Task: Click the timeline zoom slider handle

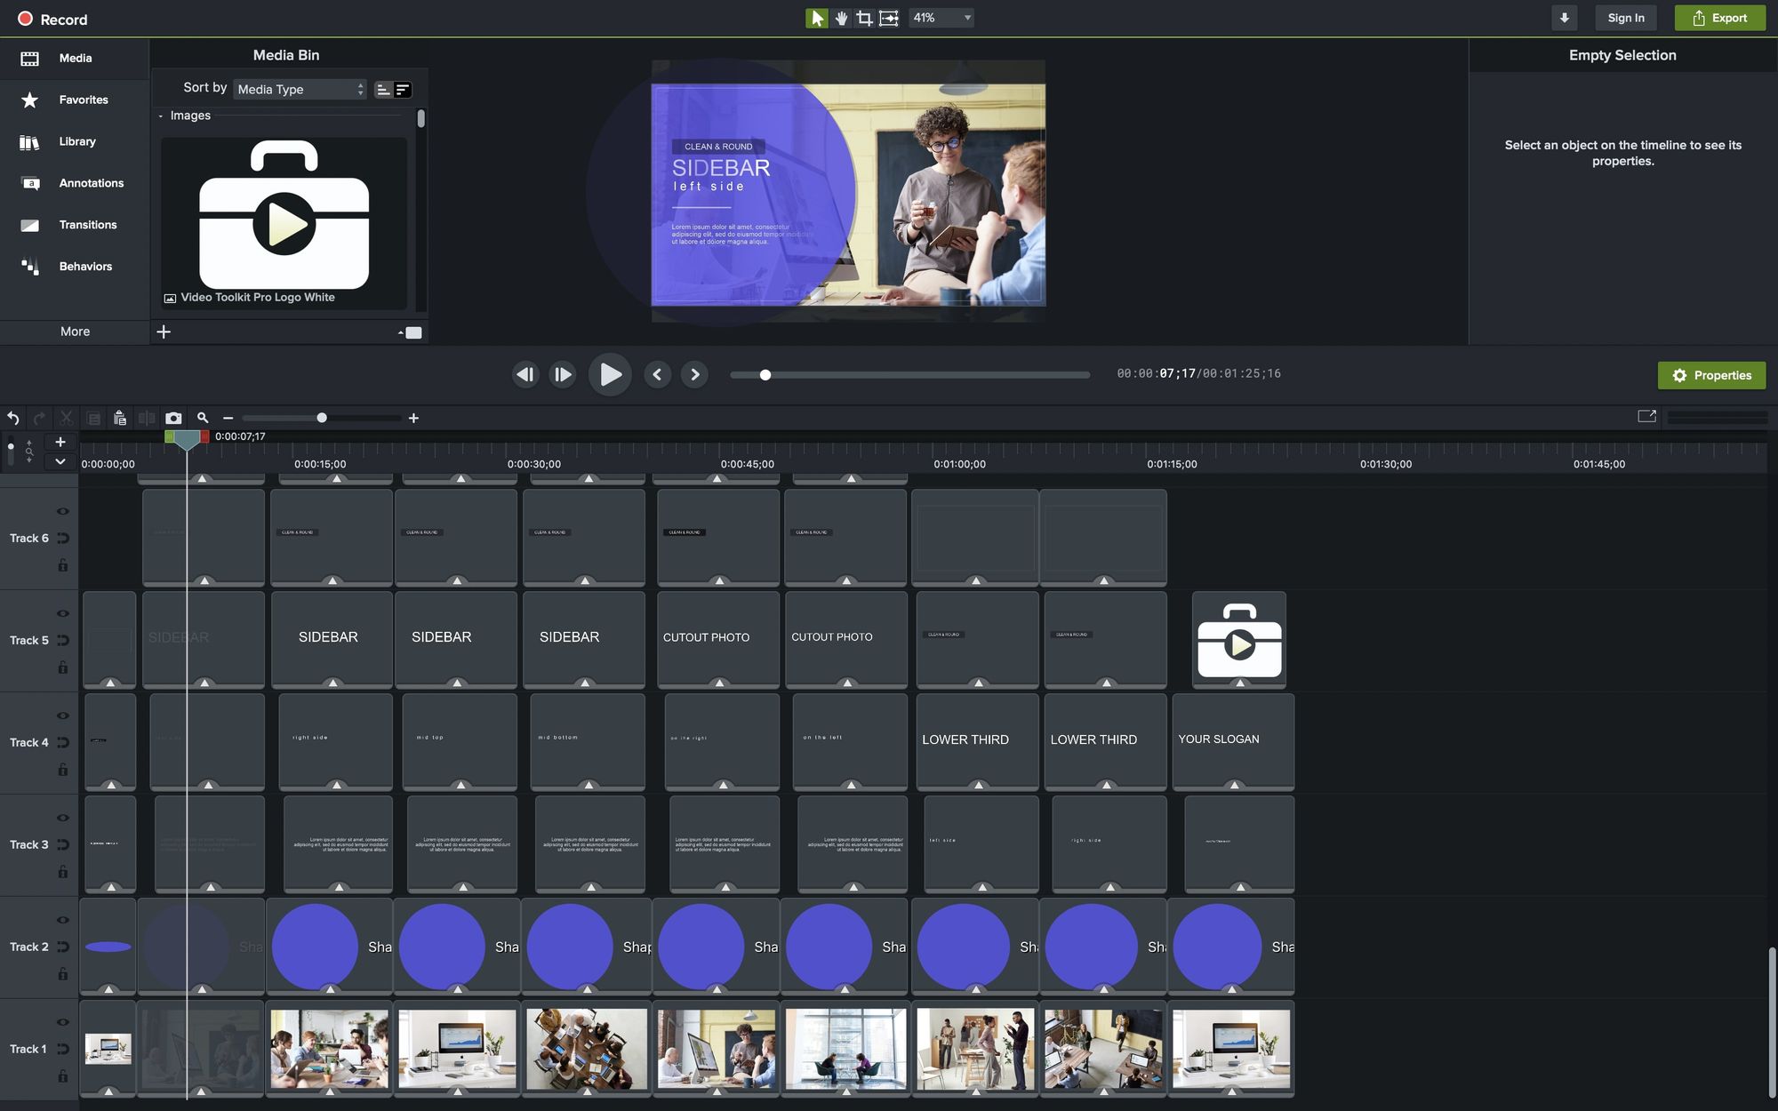Action: [322, 418]
